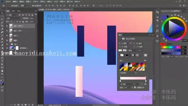Select the Healing Brush tool
The width and height of the screenshot is (188, 106).
[x=2, y=32]
